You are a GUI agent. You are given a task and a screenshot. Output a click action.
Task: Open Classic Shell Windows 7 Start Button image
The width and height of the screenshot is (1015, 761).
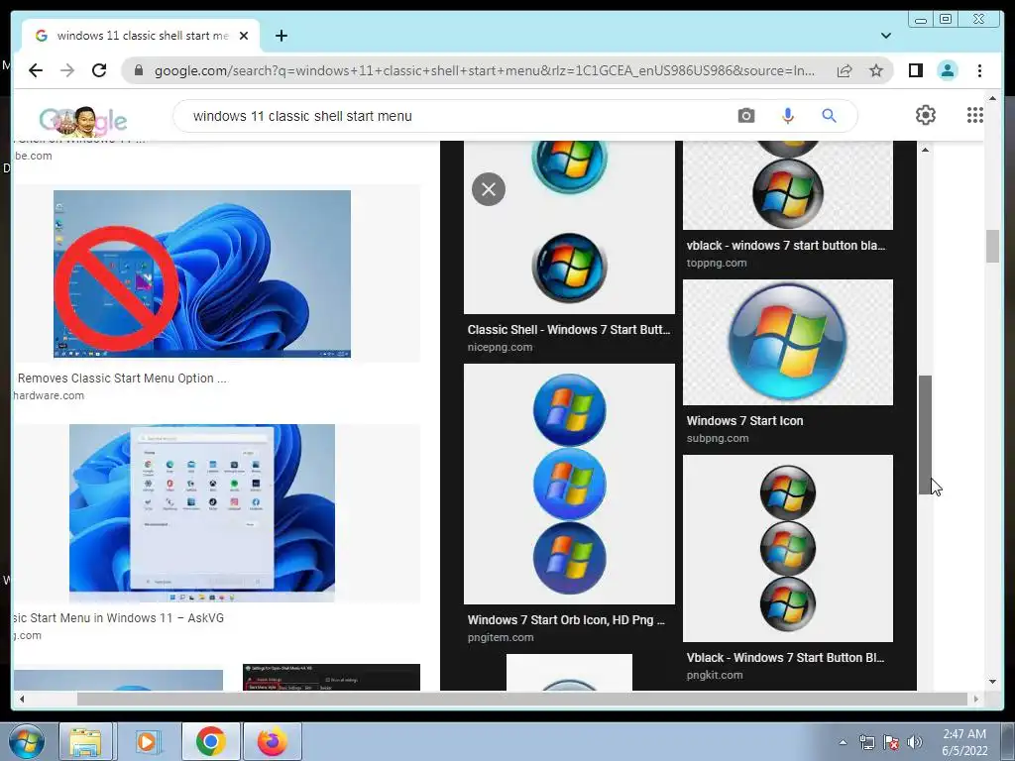[569, 227]
